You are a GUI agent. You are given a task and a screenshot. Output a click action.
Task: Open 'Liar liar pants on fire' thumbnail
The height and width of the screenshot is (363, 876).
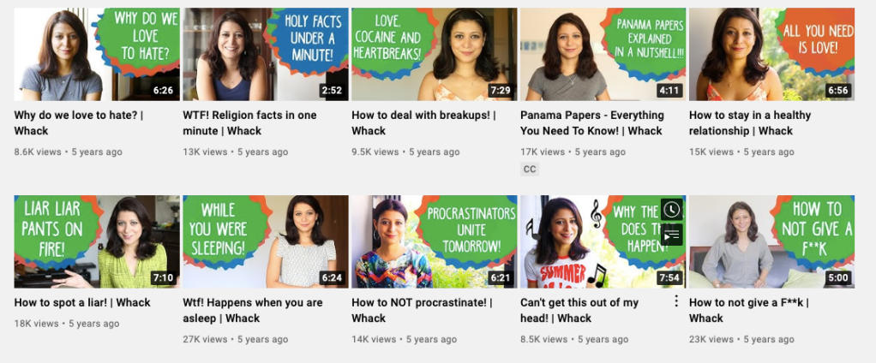coord(97,241)
